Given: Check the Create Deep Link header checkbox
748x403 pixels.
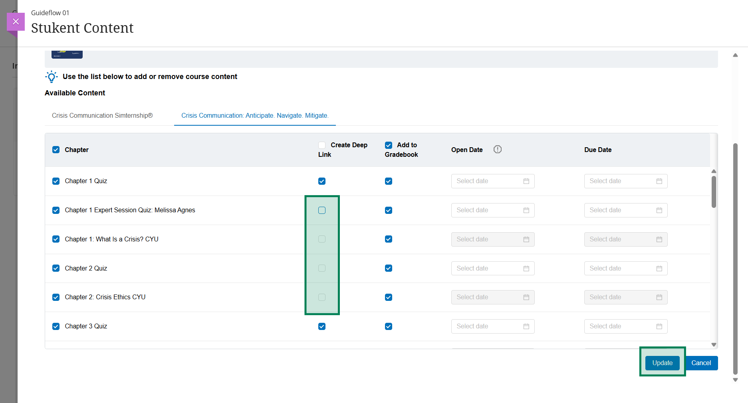Looking at the screenshot, I should [x=322, y=145].
